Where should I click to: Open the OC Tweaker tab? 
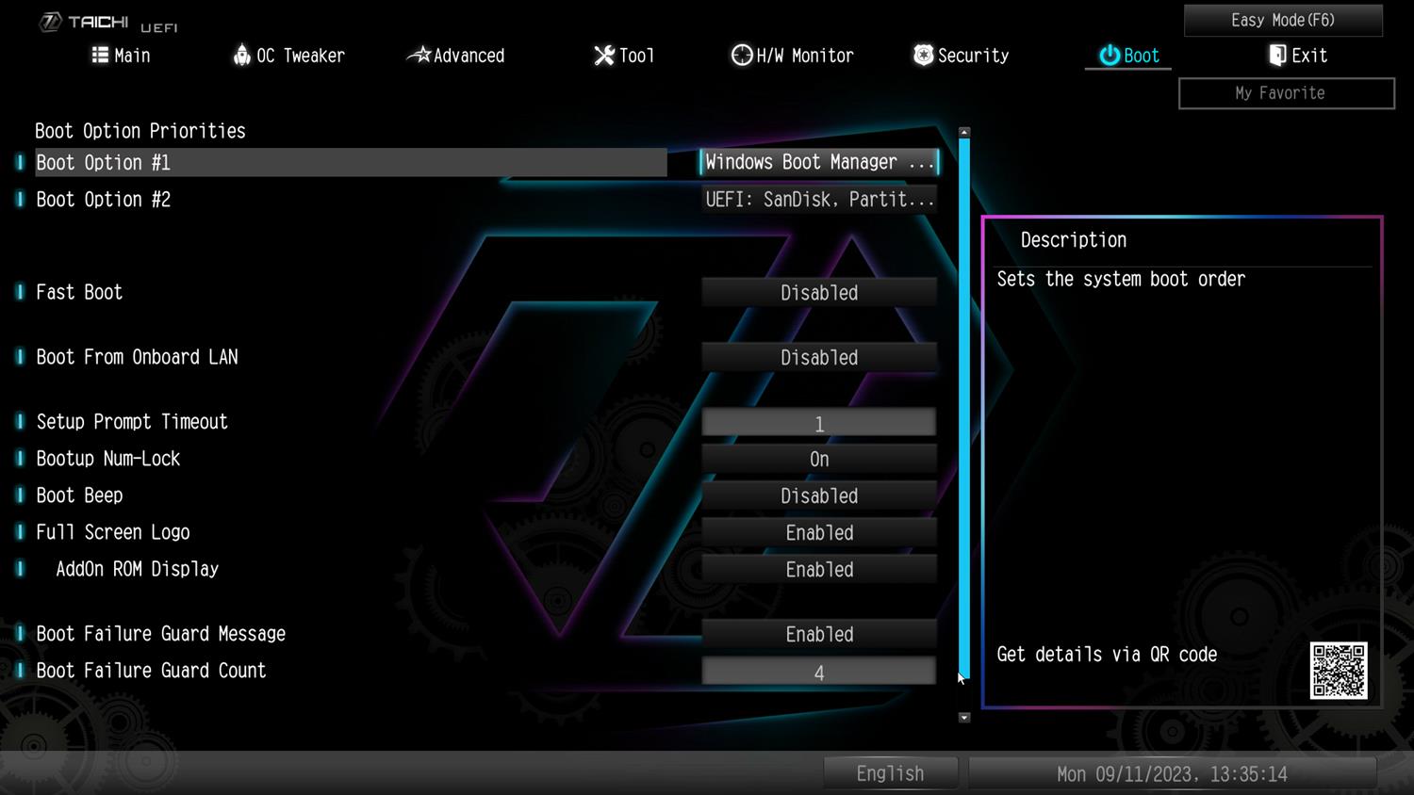300,56
